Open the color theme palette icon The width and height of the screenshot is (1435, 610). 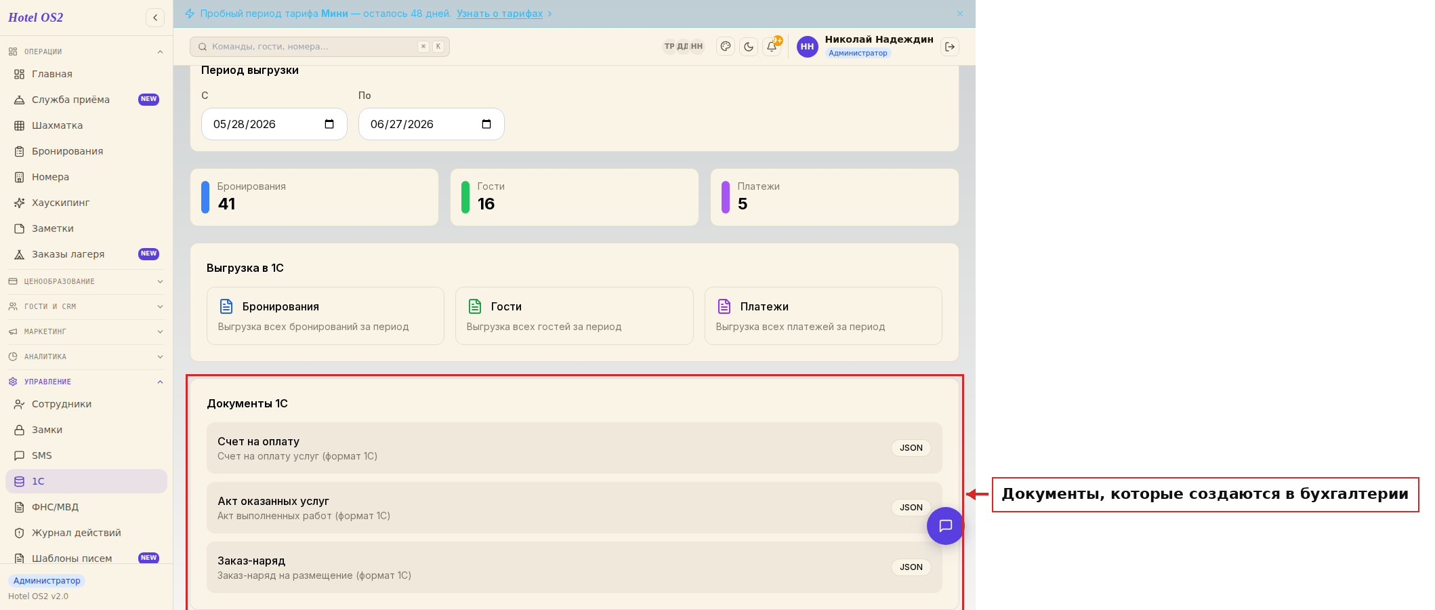726,47
